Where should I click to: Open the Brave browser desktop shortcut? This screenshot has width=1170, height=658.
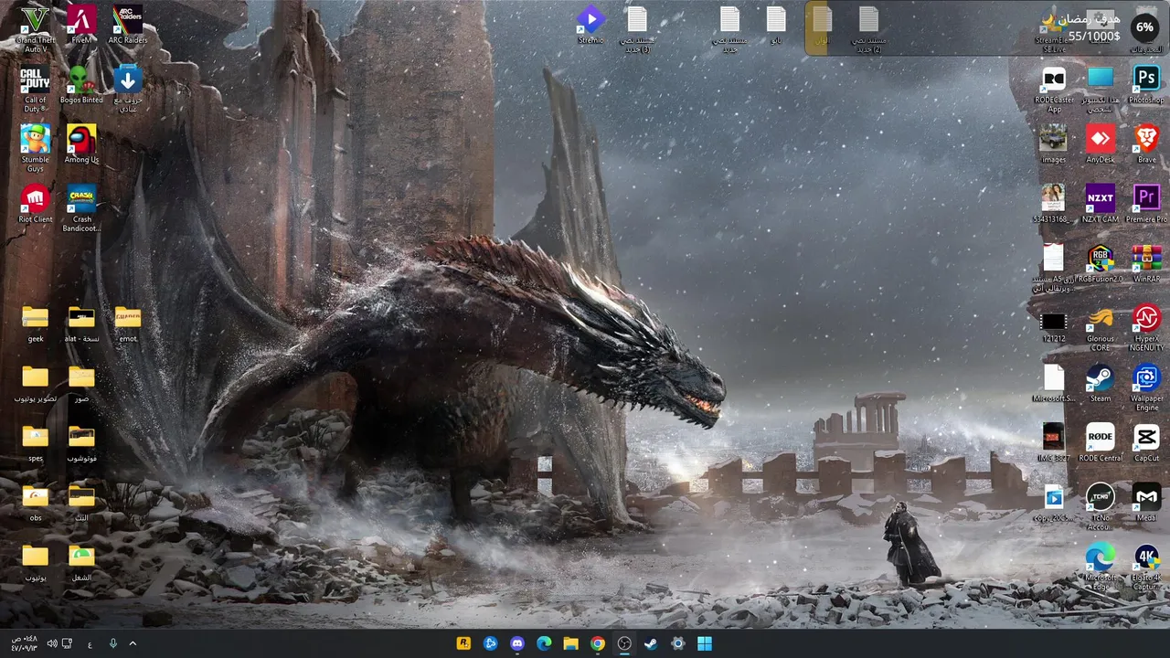1146,144
